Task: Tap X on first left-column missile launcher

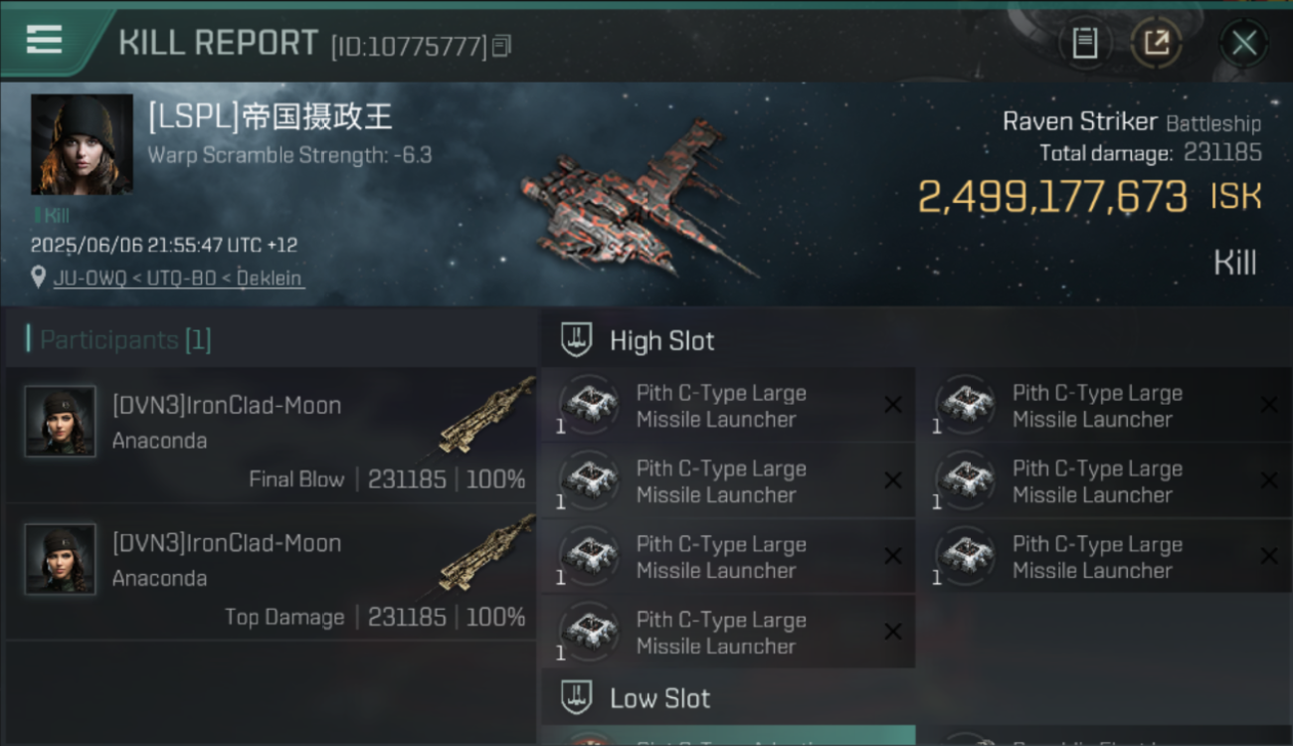Action: click(x=892, y=405)
